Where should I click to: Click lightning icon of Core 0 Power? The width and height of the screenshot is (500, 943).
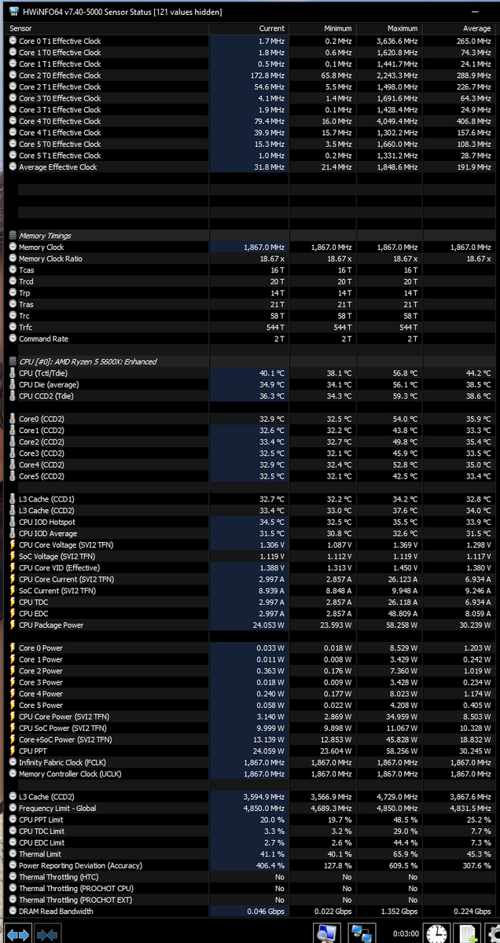click(13, 648)
